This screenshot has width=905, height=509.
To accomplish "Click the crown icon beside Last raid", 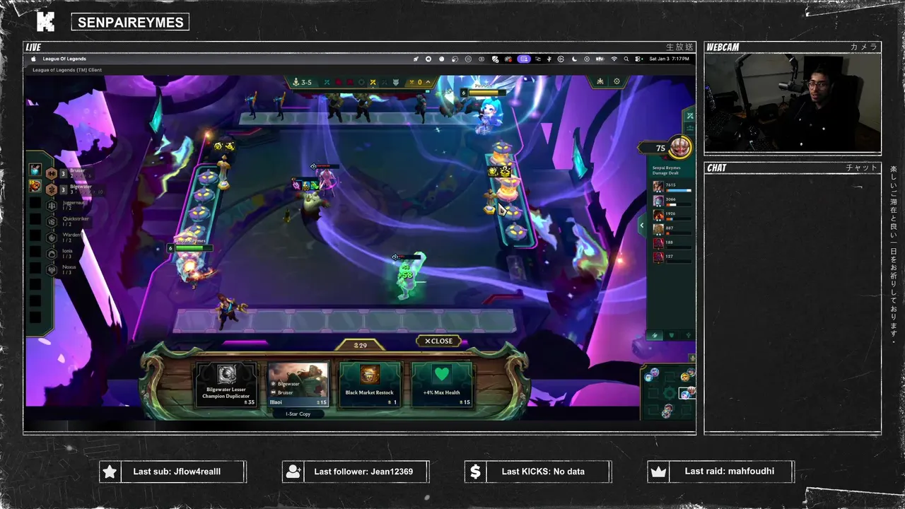I will [658, 472].
